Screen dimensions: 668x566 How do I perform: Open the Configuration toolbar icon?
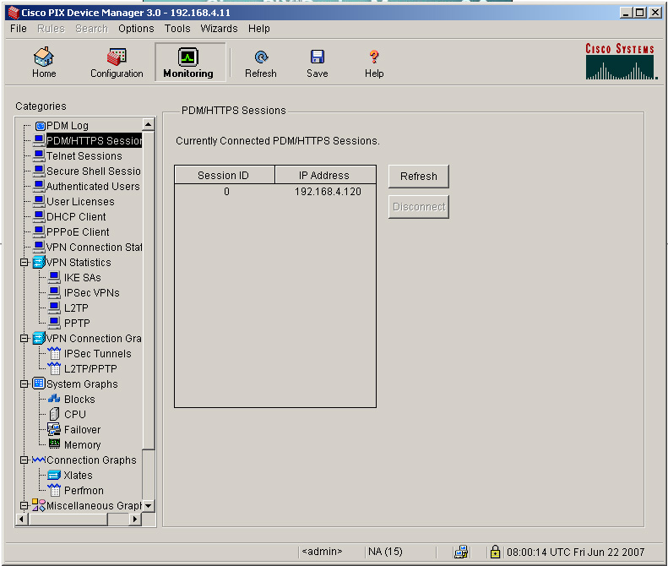tap(117, 57)
